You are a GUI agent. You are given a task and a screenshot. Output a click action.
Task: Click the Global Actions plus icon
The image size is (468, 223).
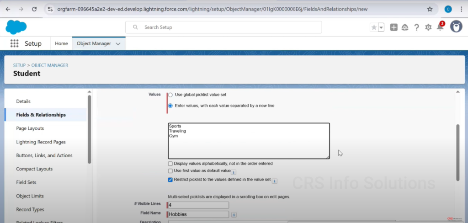point(394,27)
